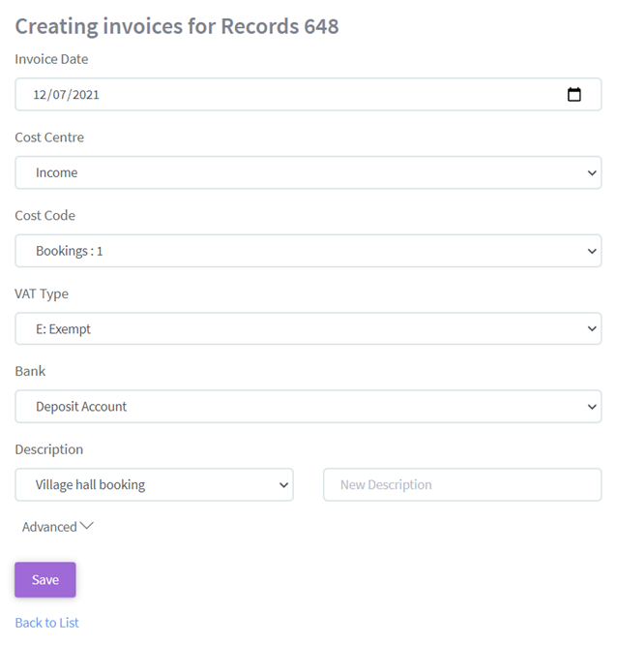Click the Description field label
The width and height of the screenshot is (617, 646).
point(48,449)
